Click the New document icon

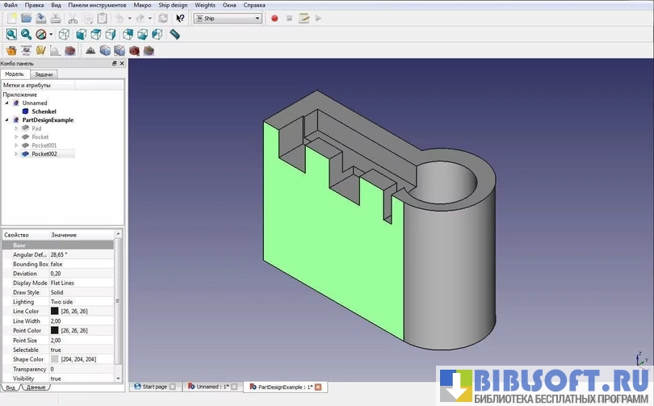10,18
